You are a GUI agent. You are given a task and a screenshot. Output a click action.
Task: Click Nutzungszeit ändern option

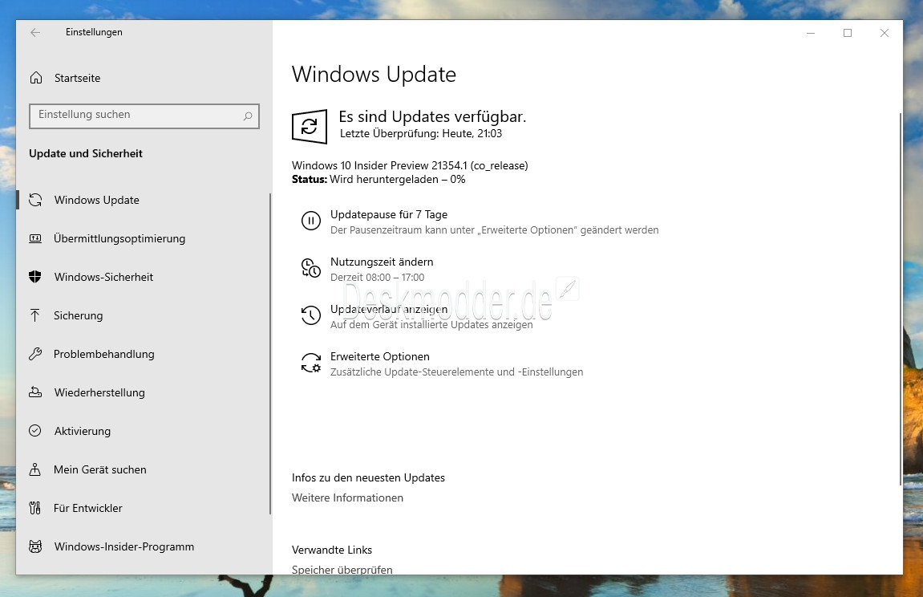[x=382, y=262]
